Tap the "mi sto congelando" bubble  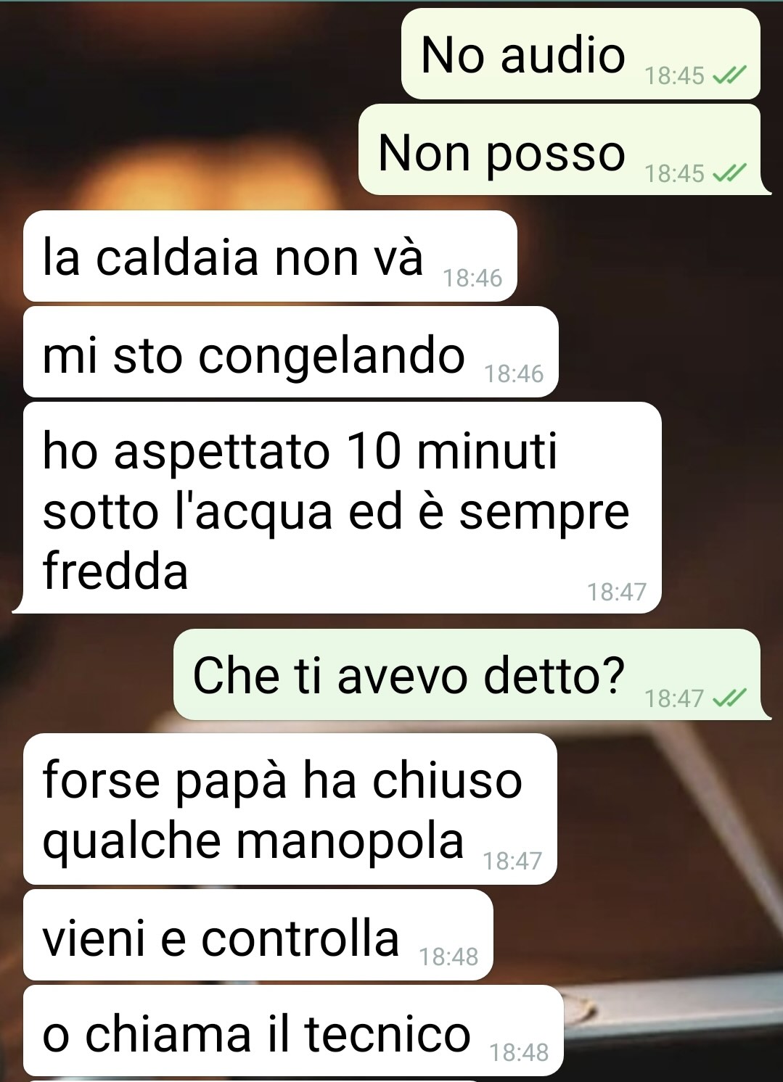(290, 352)
